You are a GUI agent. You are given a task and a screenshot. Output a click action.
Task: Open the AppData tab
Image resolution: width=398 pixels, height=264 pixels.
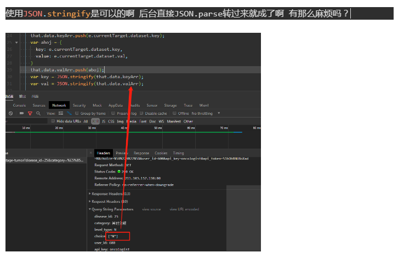click(116, 105)
